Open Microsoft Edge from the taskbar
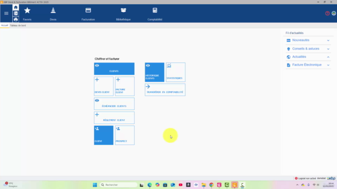Screen dimensions: 337x189 (150, 185)
